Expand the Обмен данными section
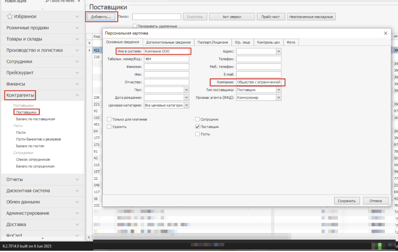Screen dimensions: 398x252 43,202
